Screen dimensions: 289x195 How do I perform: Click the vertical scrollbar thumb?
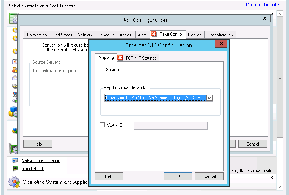(280, 77)
